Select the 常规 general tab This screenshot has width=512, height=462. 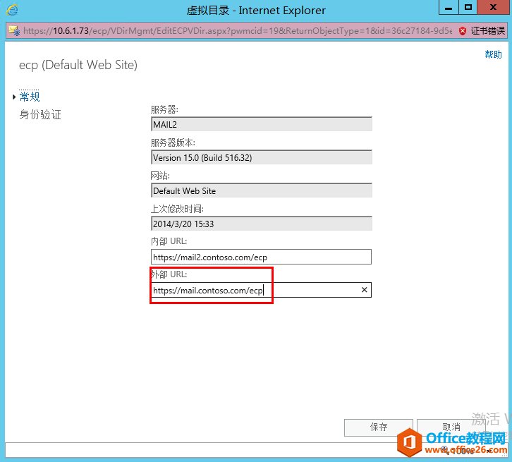[30, 97]
